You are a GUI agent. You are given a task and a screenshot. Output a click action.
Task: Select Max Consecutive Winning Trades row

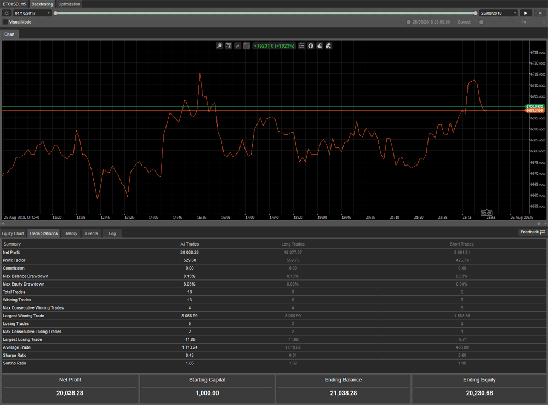tap(274, 308)
